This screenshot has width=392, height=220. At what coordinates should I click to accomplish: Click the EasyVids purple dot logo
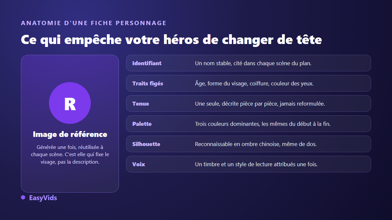pyautogui.click(x=23, y=198)
